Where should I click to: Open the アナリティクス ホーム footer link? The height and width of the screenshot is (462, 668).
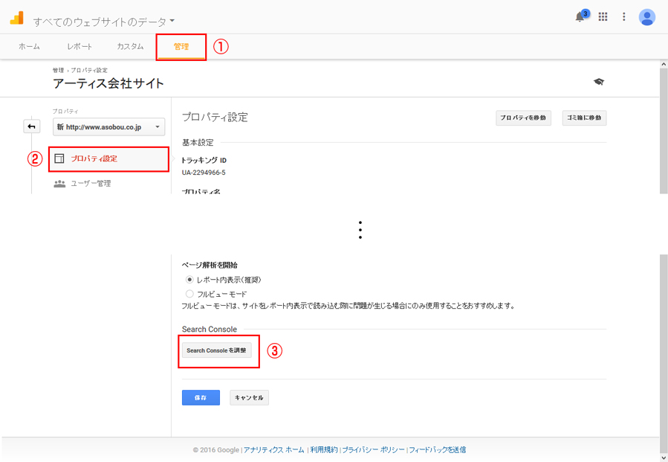click(x=274, y=449)
